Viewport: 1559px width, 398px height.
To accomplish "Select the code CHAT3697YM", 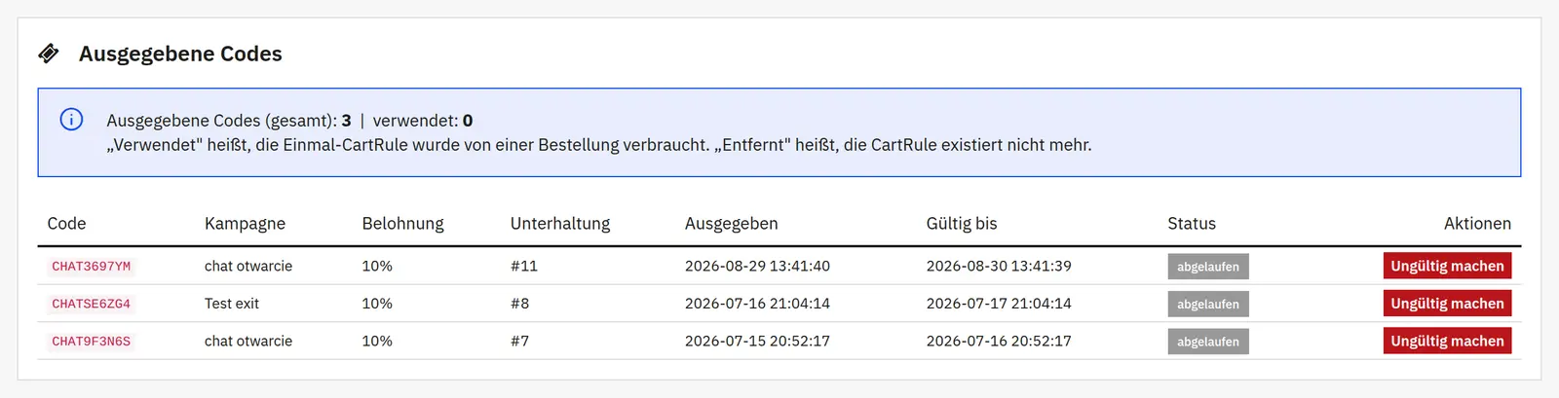I will [x=91, y=266].
